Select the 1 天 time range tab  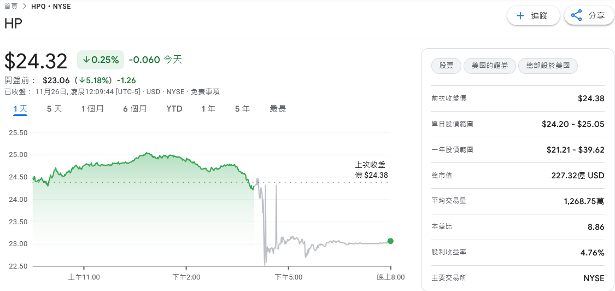[20, 109]
